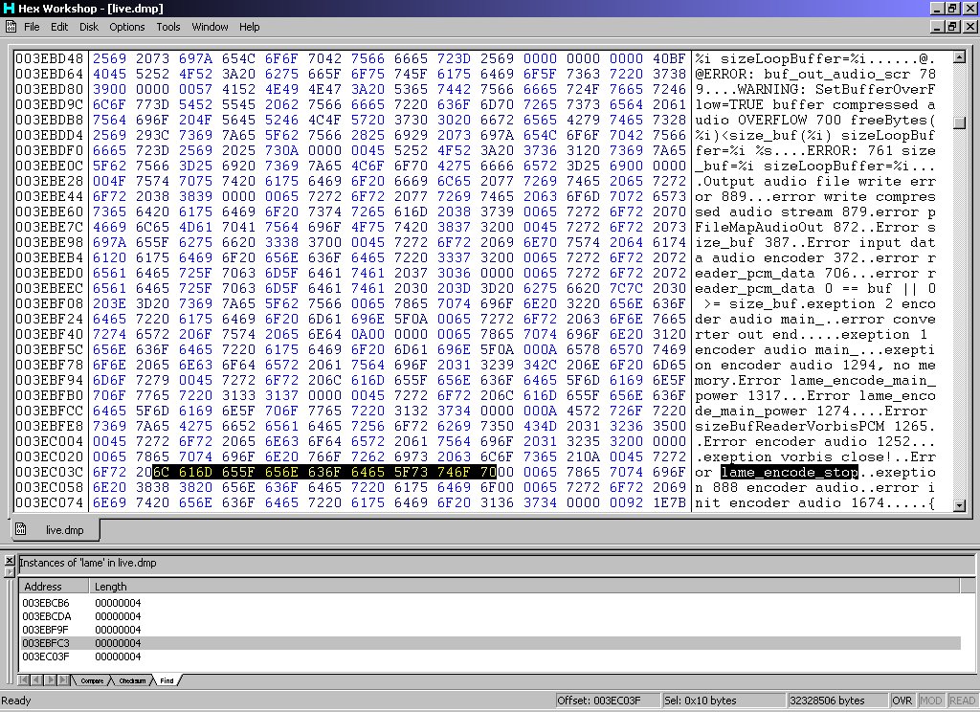Click the next-tab navigation arrow
The width and height of the screenshot is (980, 712).
(x=50, y=680)
